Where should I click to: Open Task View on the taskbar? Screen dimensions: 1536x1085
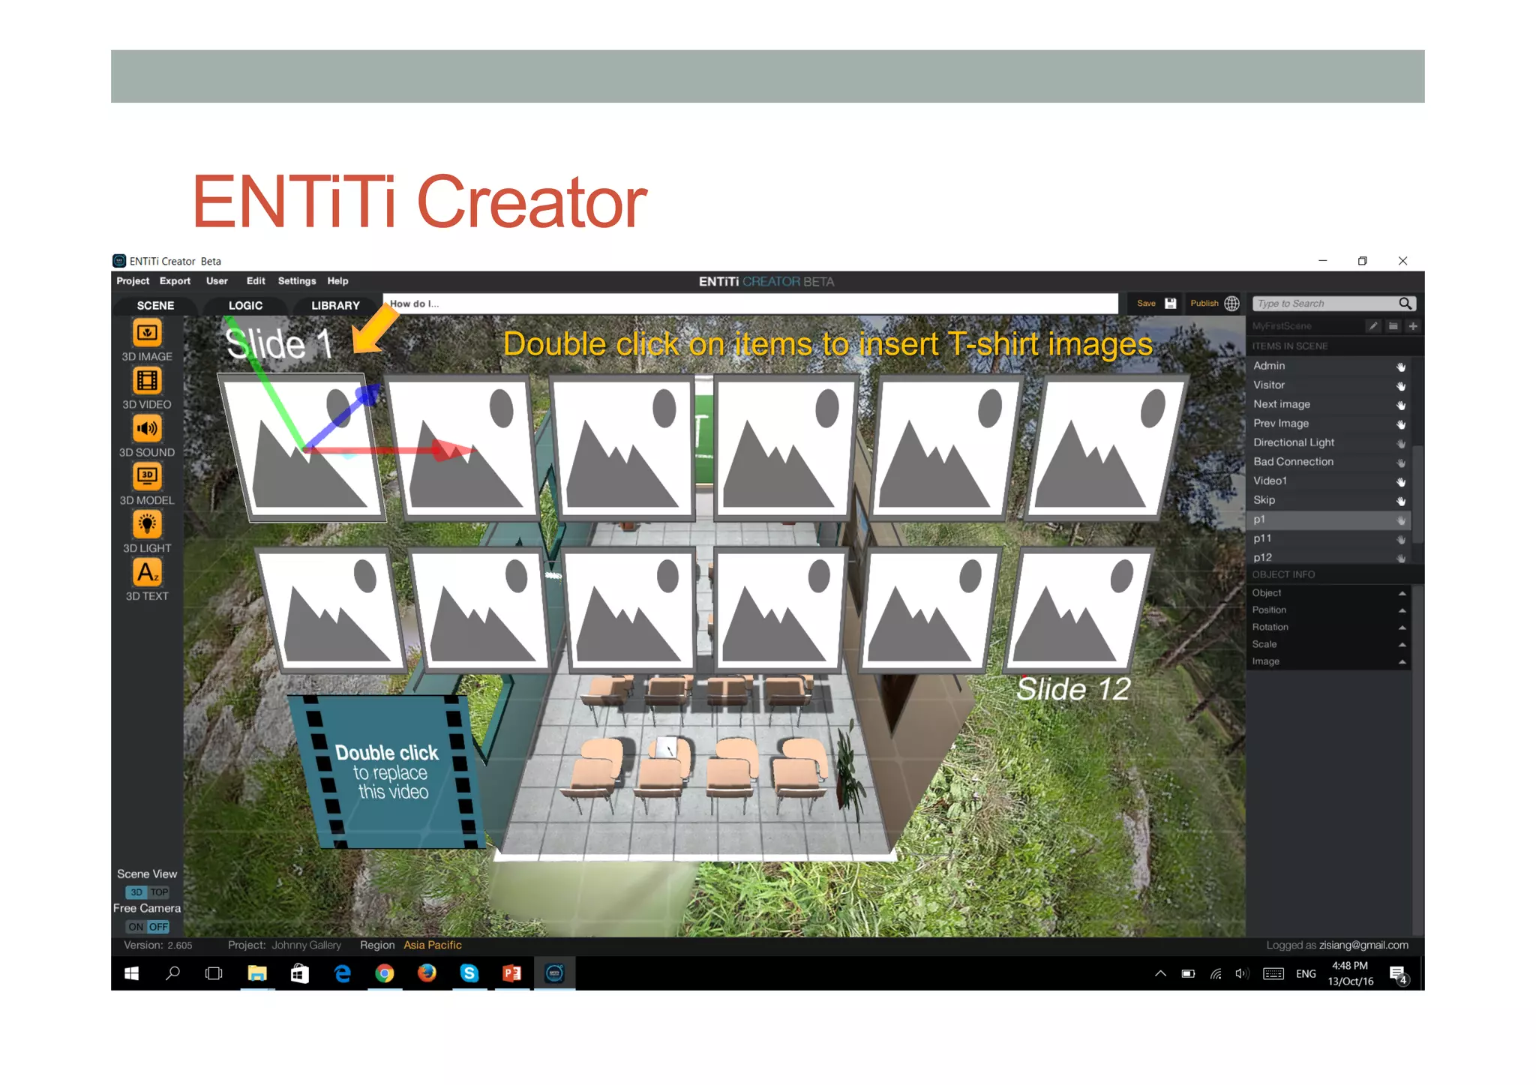214,973
